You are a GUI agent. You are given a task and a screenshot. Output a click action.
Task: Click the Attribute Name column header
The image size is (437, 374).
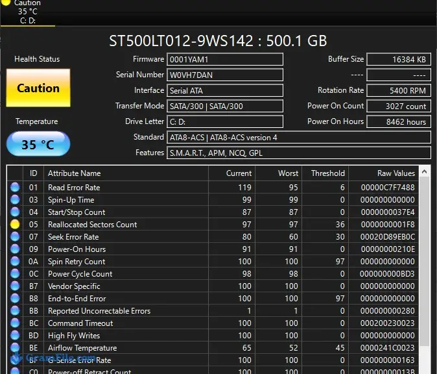(126, 173)
